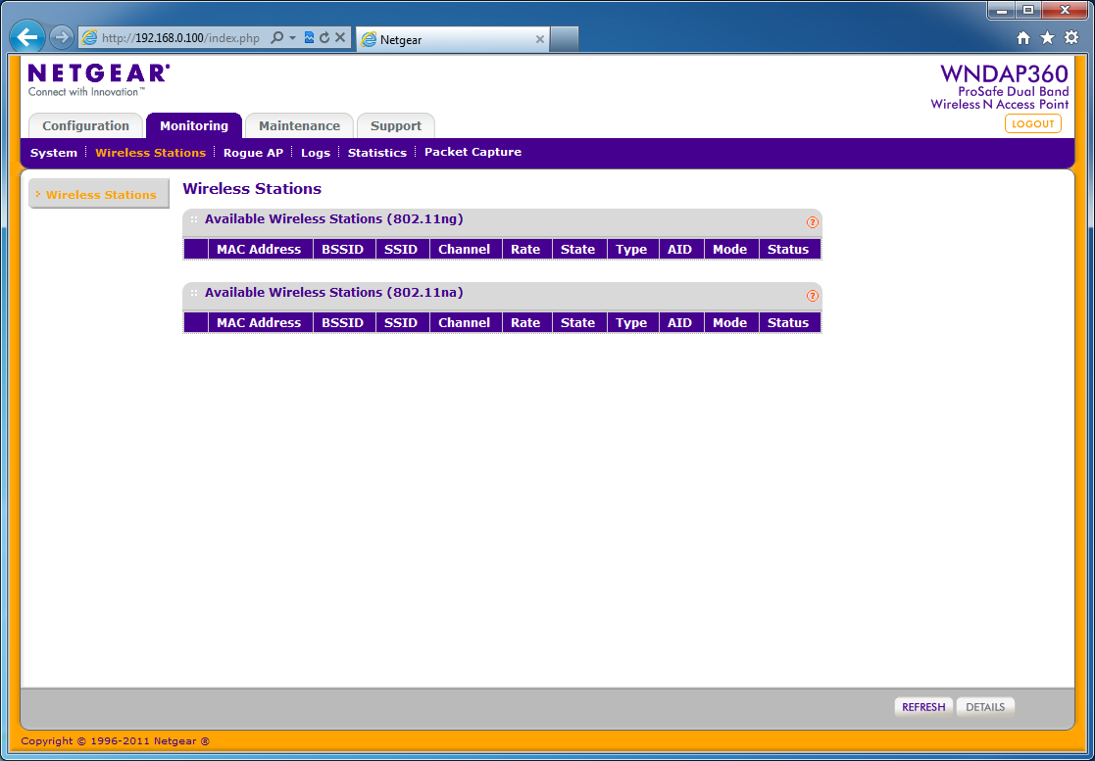This screenshot has height=761, width=1095.
Task: Click the Netgear copyright footer text
Action: coord(116,741)
